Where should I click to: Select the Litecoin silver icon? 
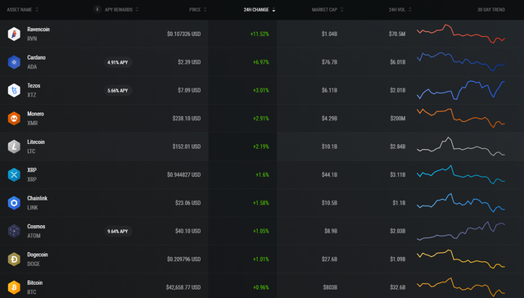pos(14,147)
